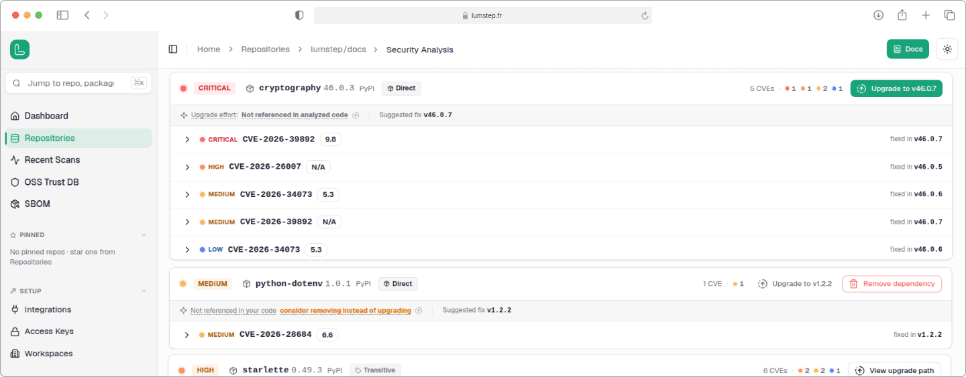Show tab overview icon
The width and height of the screenshot is (966, 377).
[x=949, y=15]
